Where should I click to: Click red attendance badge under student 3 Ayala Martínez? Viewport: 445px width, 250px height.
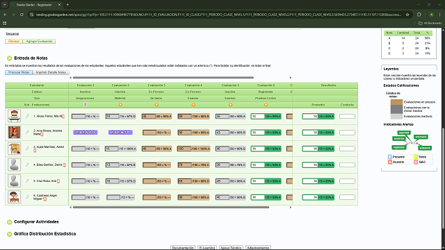35,151
